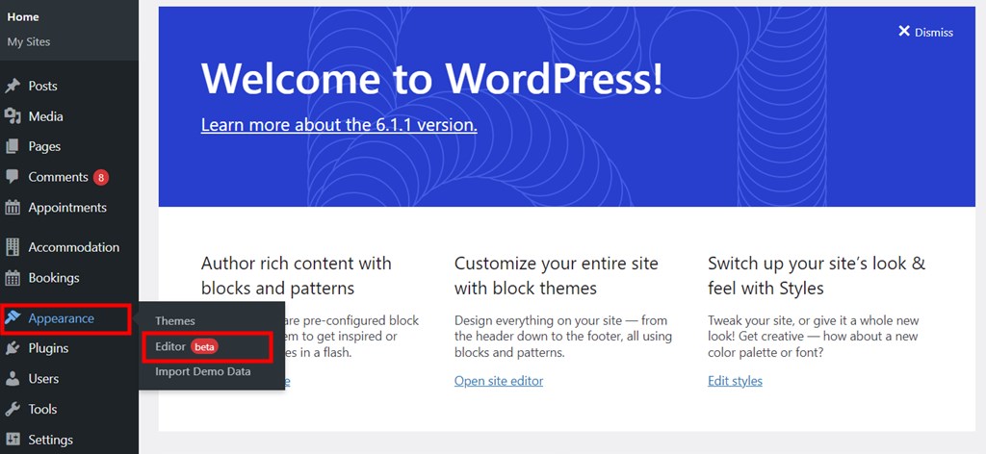This screenshot has width=986, height=454.
Task: Open the Users menu
Action: pos(43,379)
